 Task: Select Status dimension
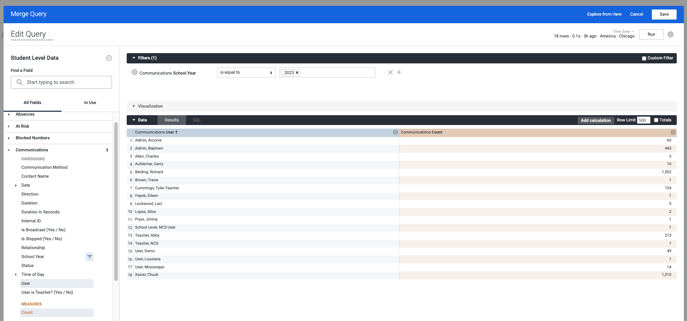tap(28, 266)
